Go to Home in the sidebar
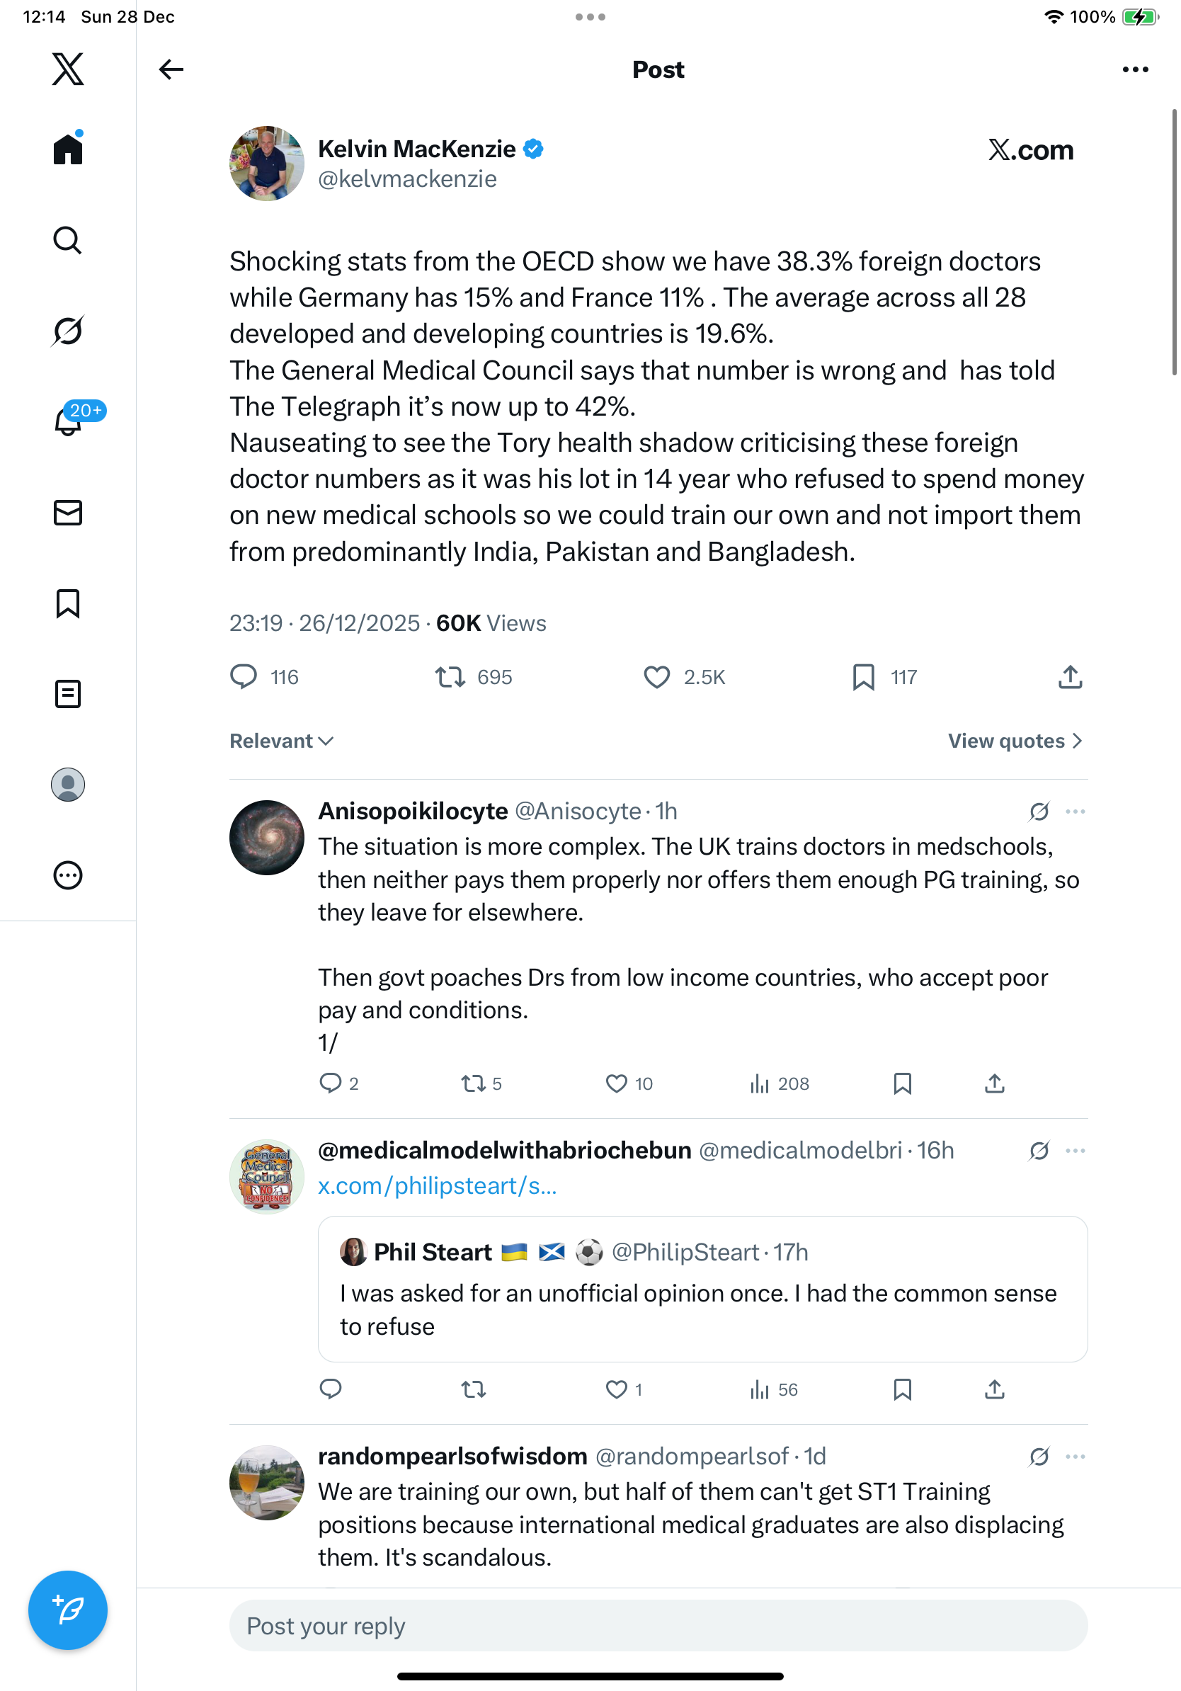This screenshot has width=1181, height=1691. pos(68,149)
